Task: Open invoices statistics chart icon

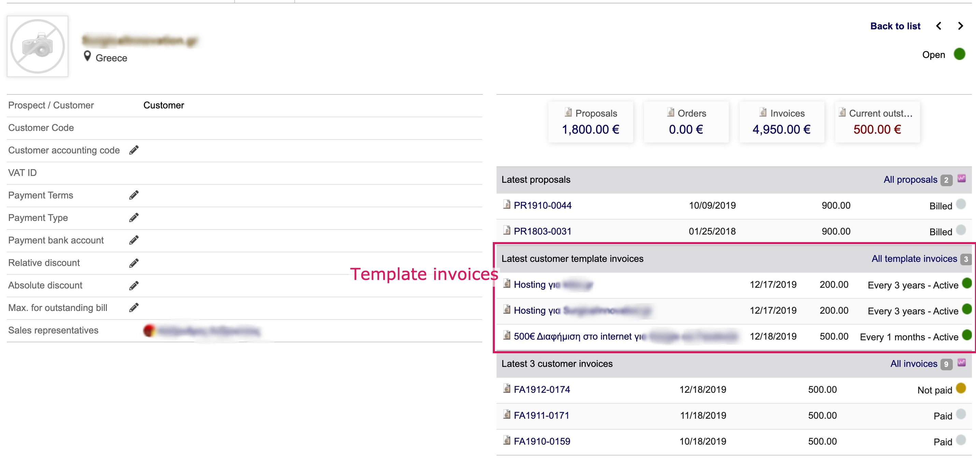Action: click(x=962, y=363)
